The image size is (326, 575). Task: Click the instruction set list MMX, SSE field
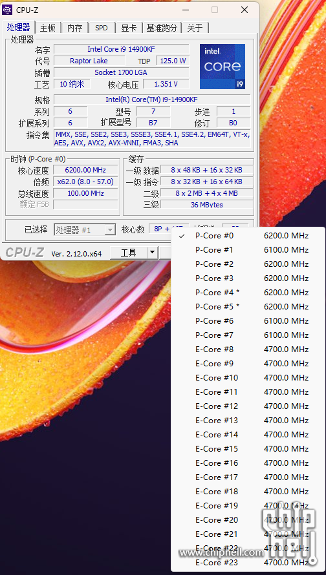tap(153, 139)
